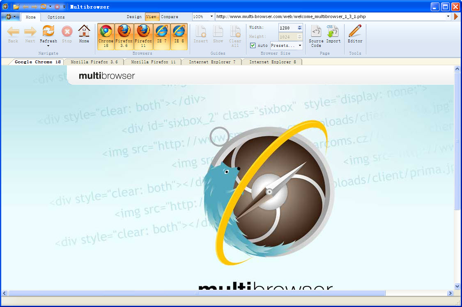
Task: Switch to Compare mode
Action: point(169,17)
